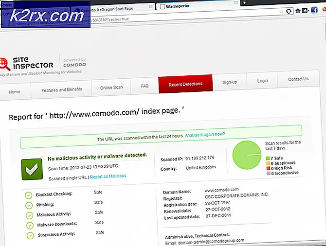Click the 'Safe' value beside Blacklist Checking
Screen dimensions: 326x246
click(x=98, y=192)
